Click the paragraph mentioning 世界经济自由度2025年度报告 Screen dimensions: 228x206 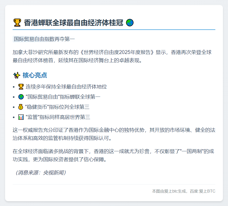pos(114,57)
